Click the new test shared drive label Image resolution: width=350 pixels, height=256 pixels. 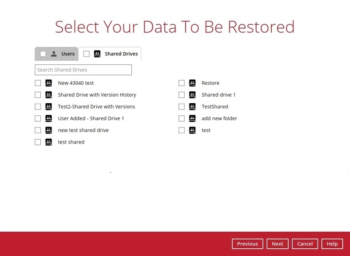click(83, 130)
